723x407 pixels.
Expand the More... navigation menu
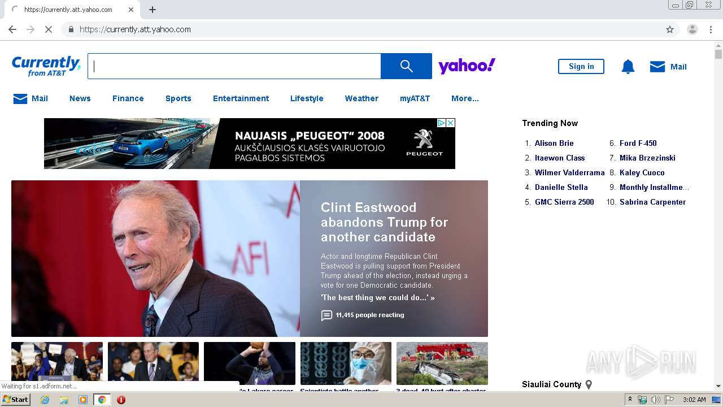pos(465,98)
